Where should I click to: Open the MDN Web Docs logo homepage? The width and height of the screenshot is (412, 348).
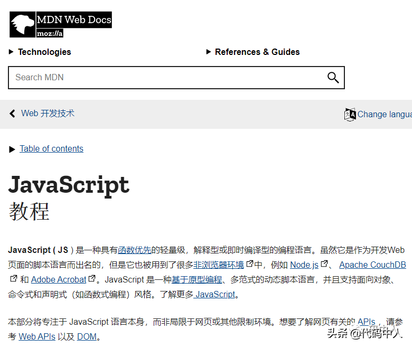(61, 24)
